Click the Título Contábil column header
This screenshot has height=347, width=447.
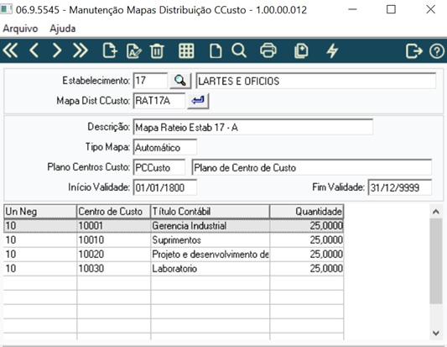[x=211, y=212]
